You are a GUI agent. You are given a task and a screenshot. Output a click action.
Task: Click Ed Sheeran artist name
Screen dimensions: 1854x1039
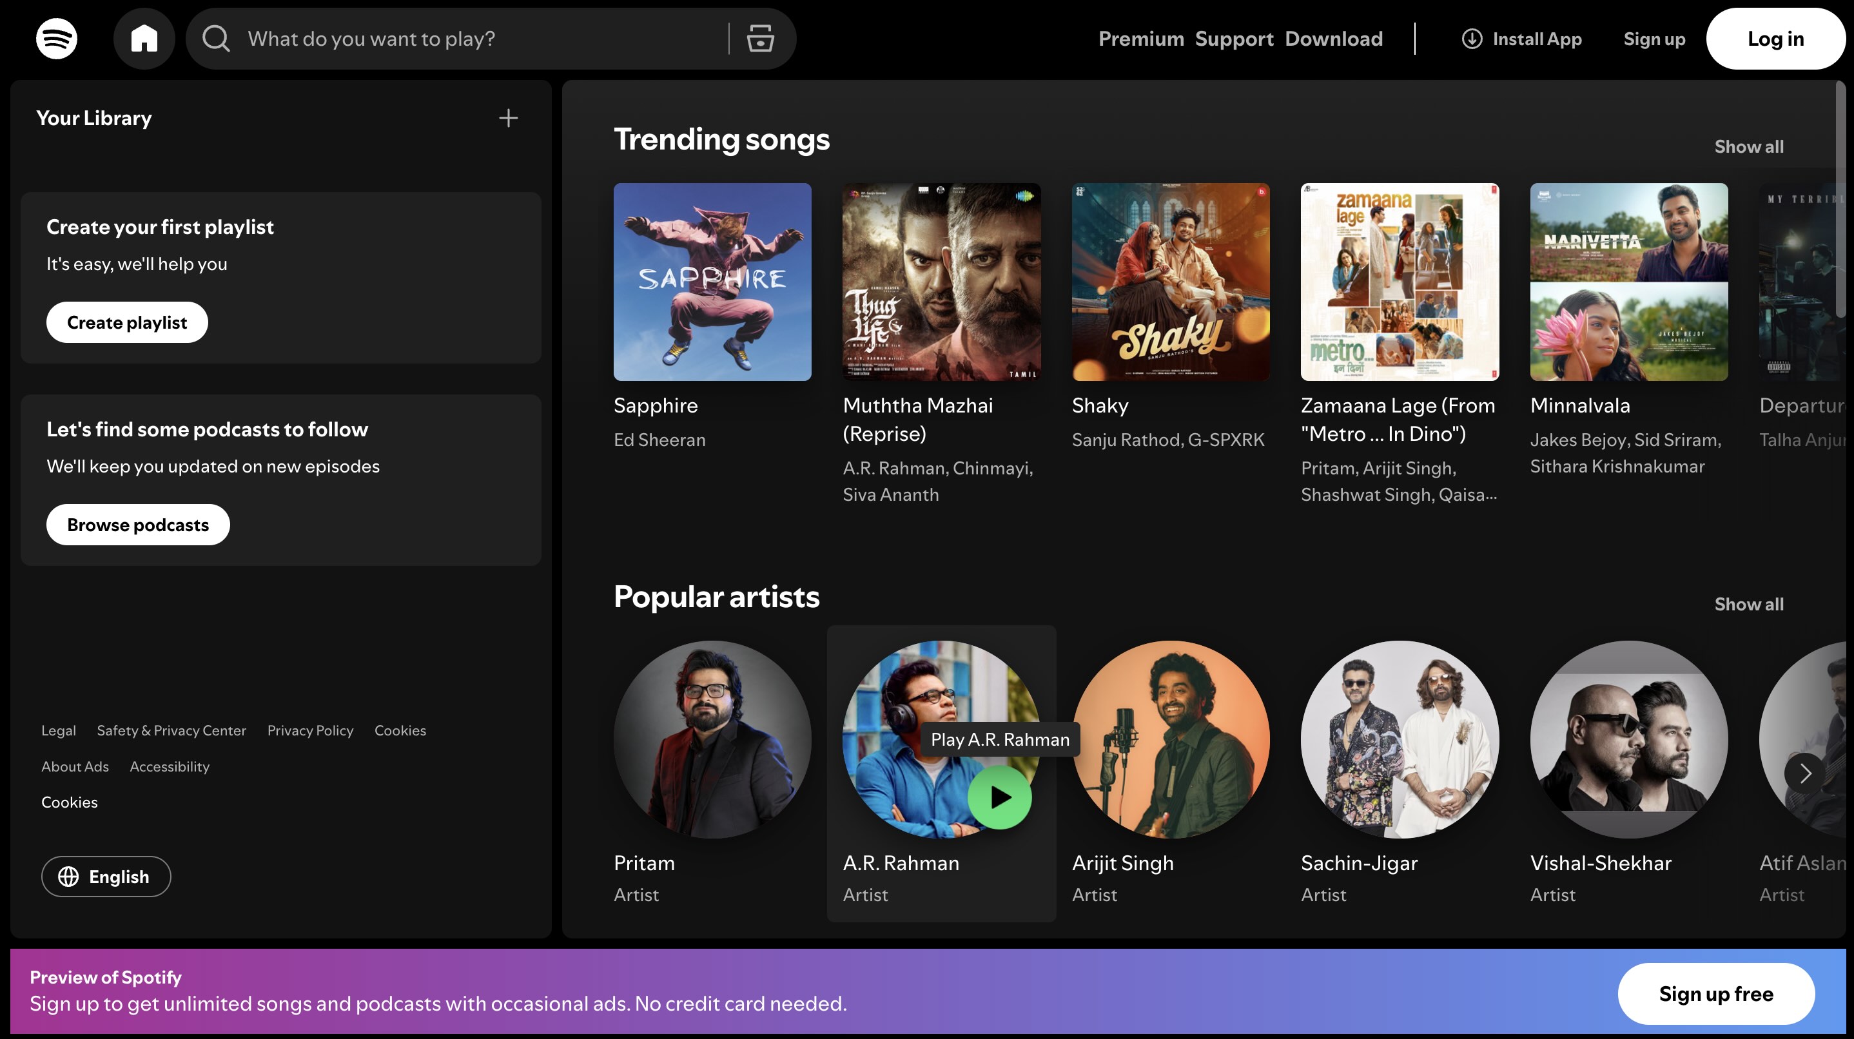659,440
